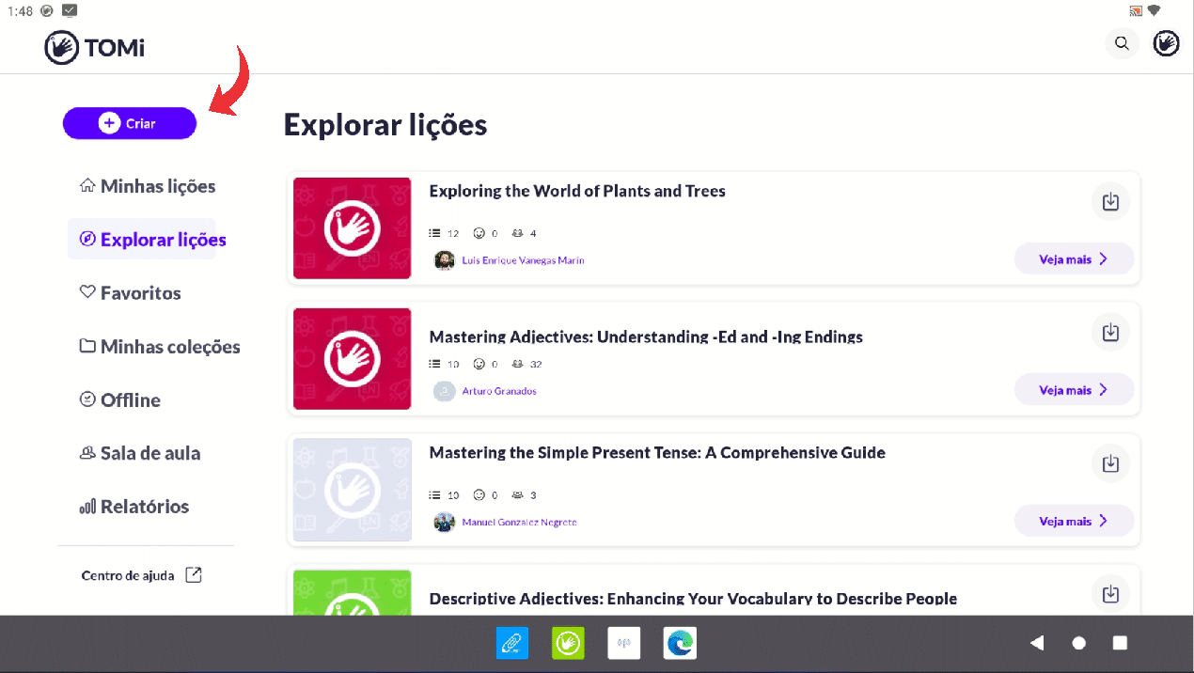Click the TOMi logo in header
Screen dimensions: 1194x673
pos(94,47)
